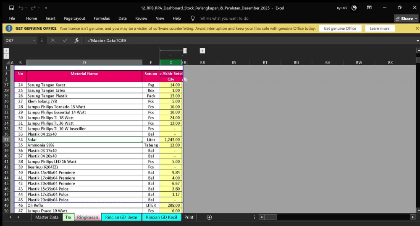The height and width of the screenshot is (226, 420).
Task: Add a new sheet with plus icon
Action: point(209,217)
